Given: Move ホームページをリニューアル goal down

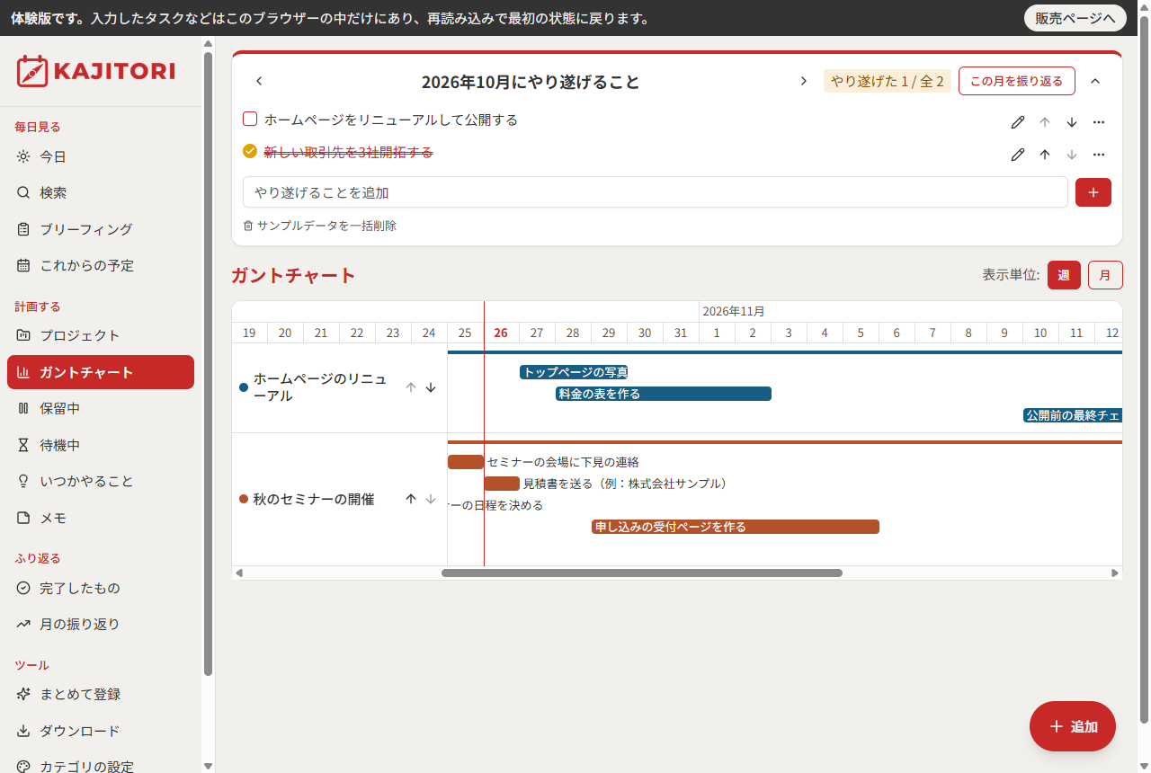Looking at the screenshot, I should [x=1072, y=122].
